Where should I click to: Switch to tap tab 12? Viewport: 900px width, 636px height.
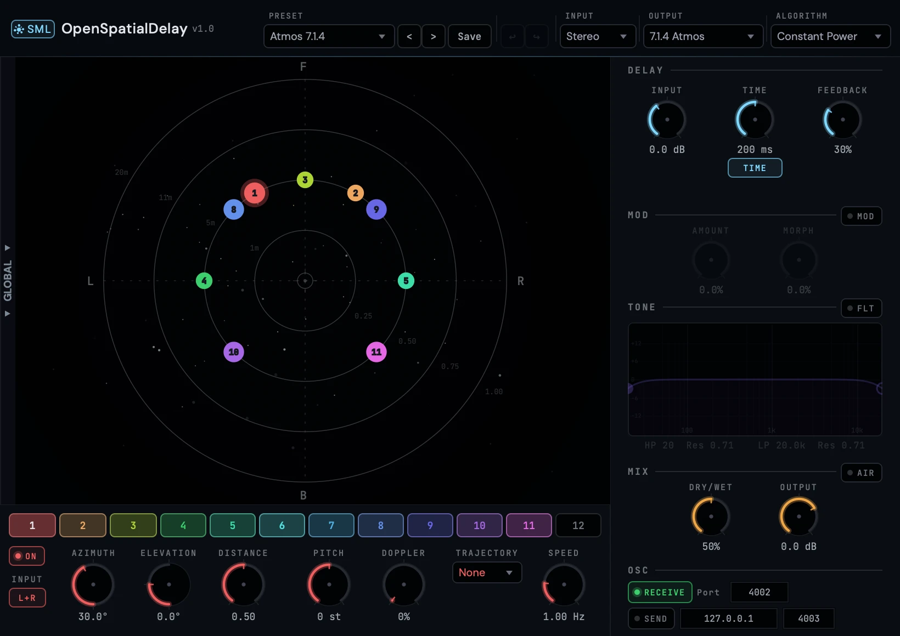[x=578, y=525]
